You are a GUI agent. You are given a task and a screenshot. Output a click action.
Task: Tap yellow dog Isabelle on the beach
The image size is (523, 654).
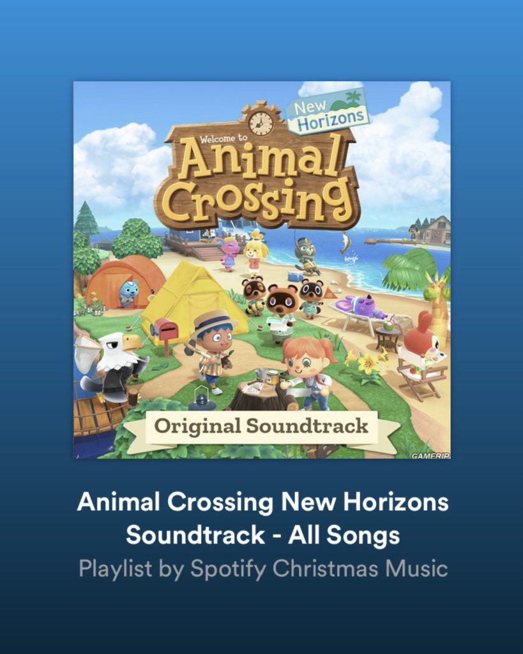[x=255, y=253]
